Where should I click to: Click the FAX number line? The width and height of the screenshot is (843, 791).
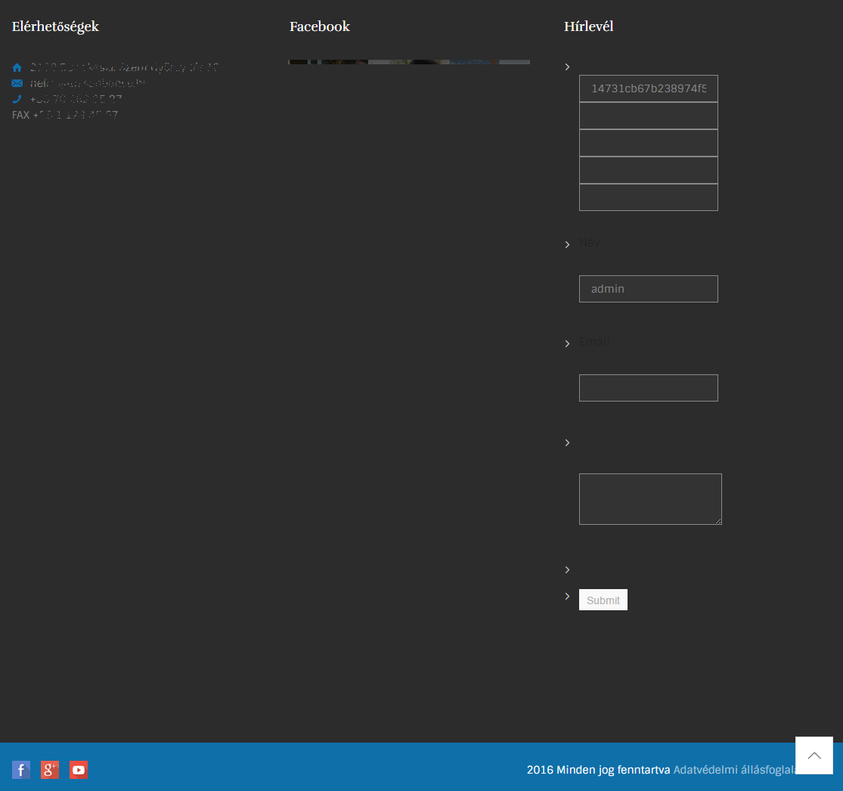[65, 115]
